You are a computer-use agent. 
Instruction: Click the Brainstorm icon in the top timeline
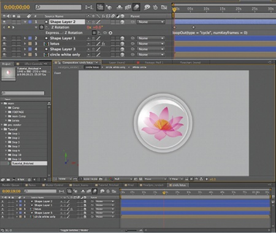(147, 7)
